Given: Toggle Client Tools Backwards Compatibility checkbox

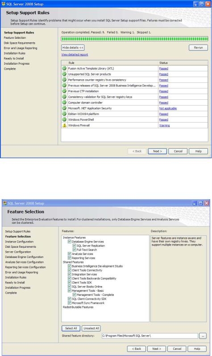Looking at the screenshot, I should 70,278.
